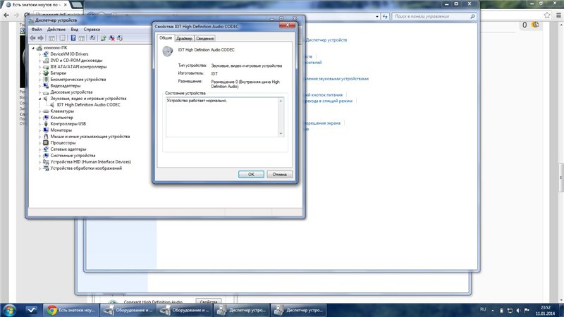Show hidden tray icons arrow

[492, 310]
